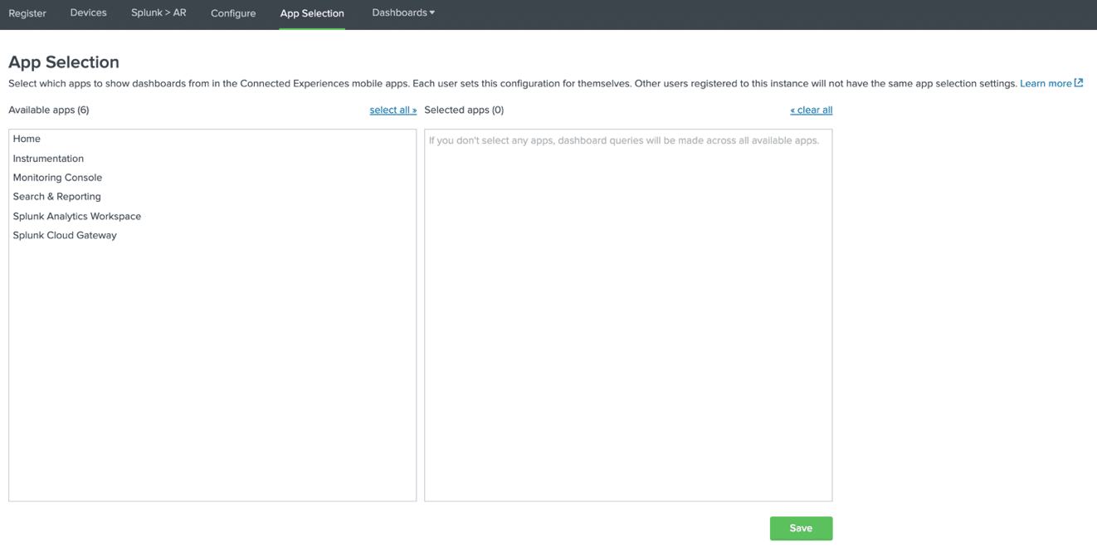Image resolution: width=1097 pixels, height=558 pixels.
Task: Click the Learn more link
Action: (x=1046, y=83)
